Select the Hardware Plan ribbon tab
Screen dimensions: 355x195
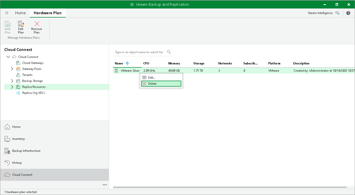[x=47, y=13]
